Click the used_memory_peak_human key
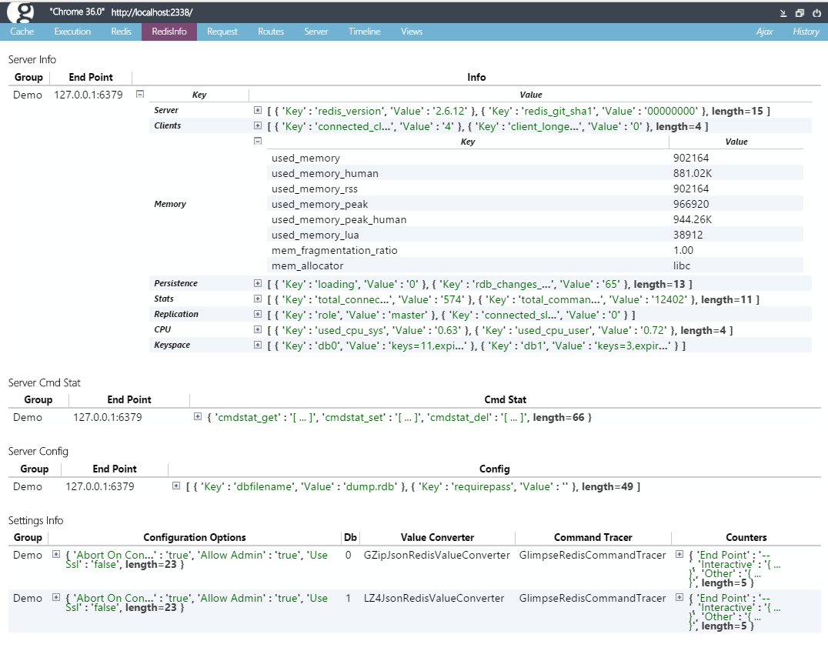The image size is (828, 651). [339, 219]
